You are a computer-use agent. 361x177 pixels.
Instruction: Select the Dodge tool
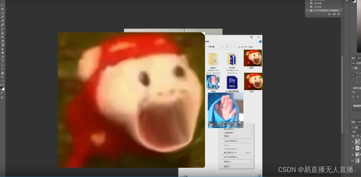coord(2,53)
